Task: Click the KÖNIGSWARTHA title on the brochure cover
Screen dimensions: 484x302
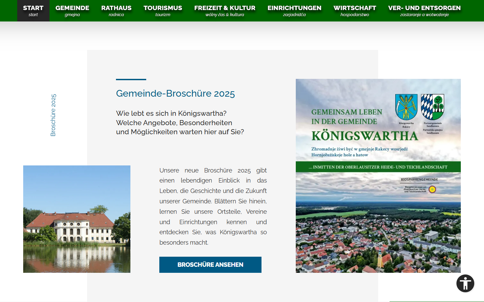Action: [x=365, y=136]
